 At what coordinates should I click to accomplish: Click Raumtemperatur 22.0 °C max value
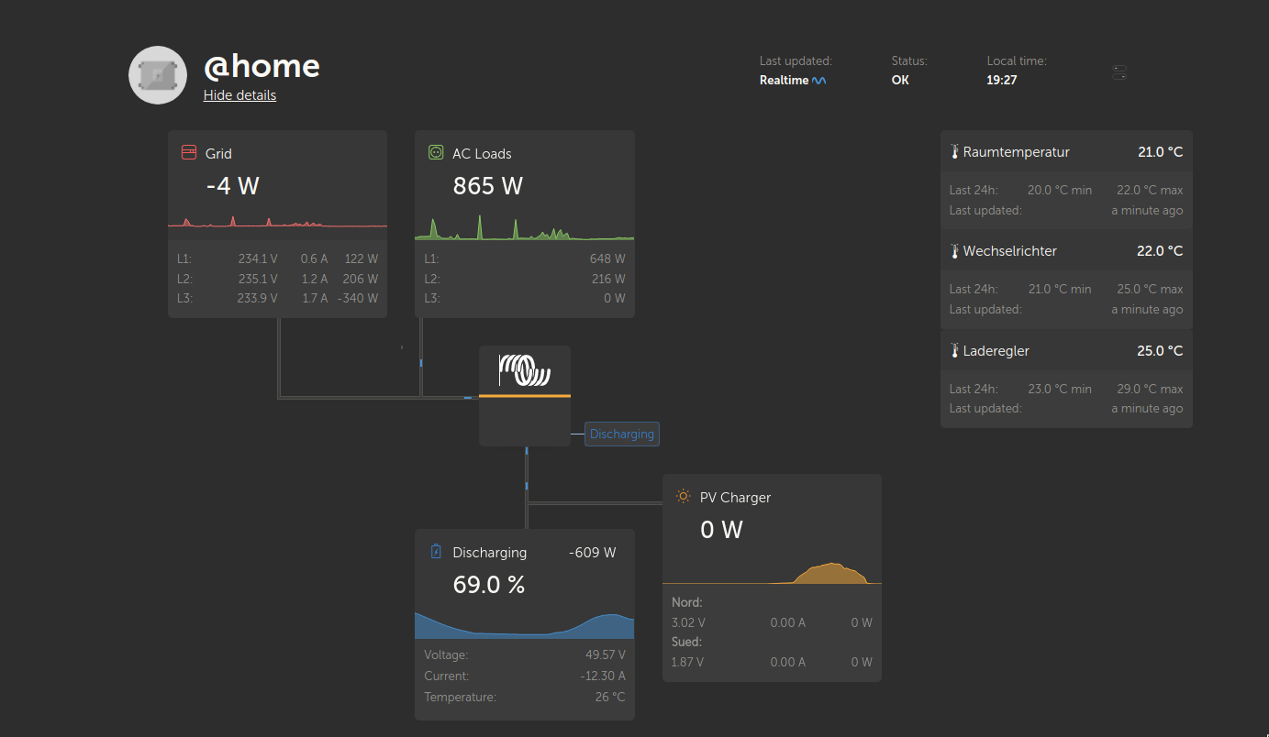click(1150, 191)
